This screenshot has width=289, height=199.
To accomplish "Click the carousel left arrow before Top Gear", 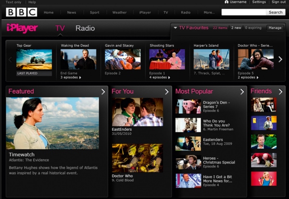I will click(x=10, y=60).
